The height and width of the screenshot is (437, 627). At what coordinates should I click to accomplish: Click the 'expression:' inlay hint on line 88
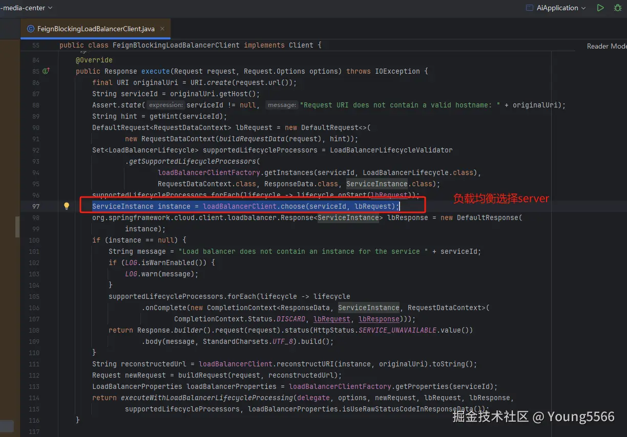click(x=165, y=105)
